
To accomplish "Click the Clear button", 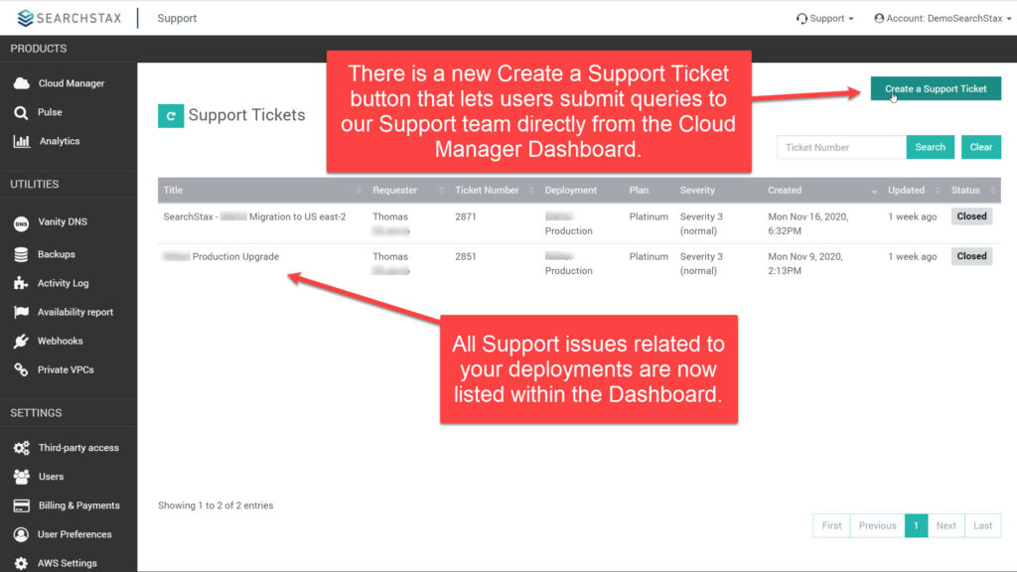I will pyautogui.click(x=980, y=147).
